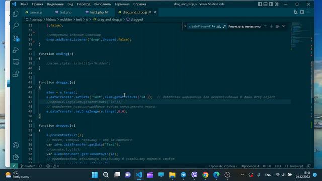Open the feedback icon in status bar
The image size is (322, 181).
tap(309, 166)
